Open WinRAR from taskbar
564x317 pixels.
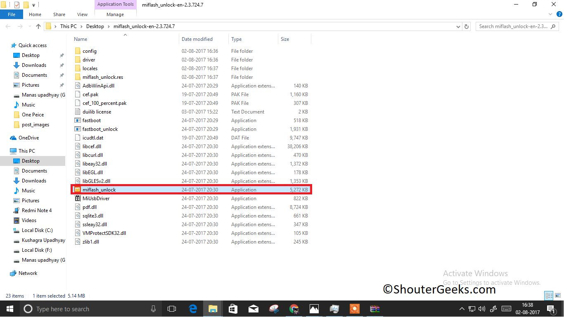375,309
